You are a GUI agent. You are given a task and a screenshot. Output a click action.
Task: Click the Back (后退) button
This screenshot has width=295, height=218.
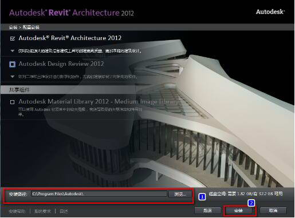[207, 211]
